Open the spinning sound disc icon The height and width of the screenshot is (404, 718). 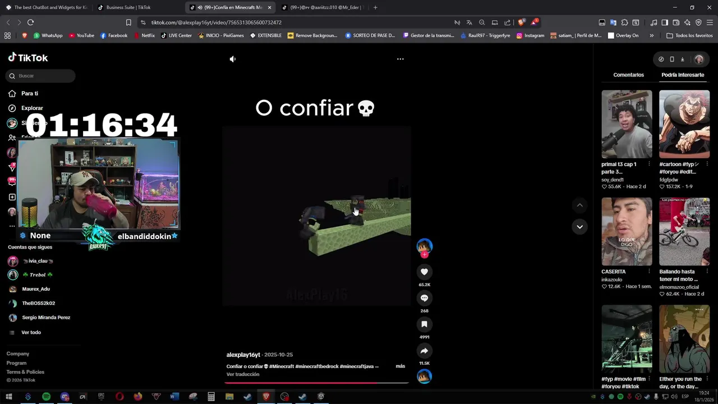(425, 377)
